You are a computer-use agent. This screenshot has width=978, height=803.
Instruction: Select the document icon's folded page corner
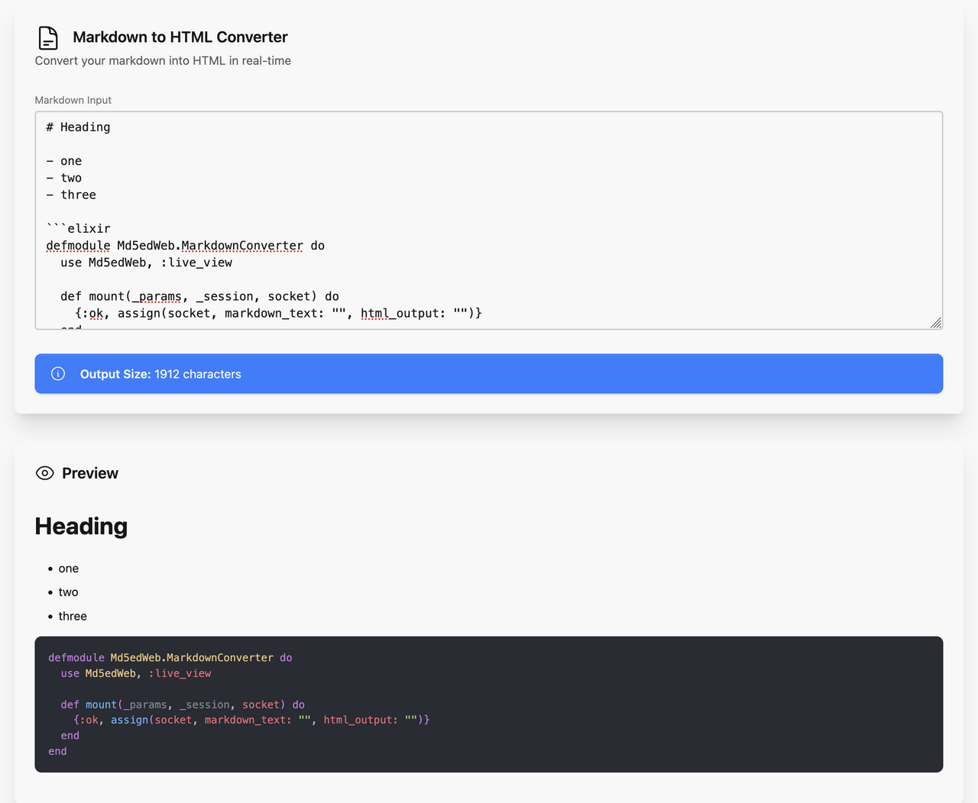pos(53,30)
